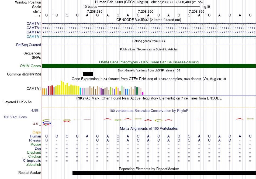Screen dimensions: 256x179
Task: Click the OMIM Gene Phenotypes track title
Action: (149, 62)
